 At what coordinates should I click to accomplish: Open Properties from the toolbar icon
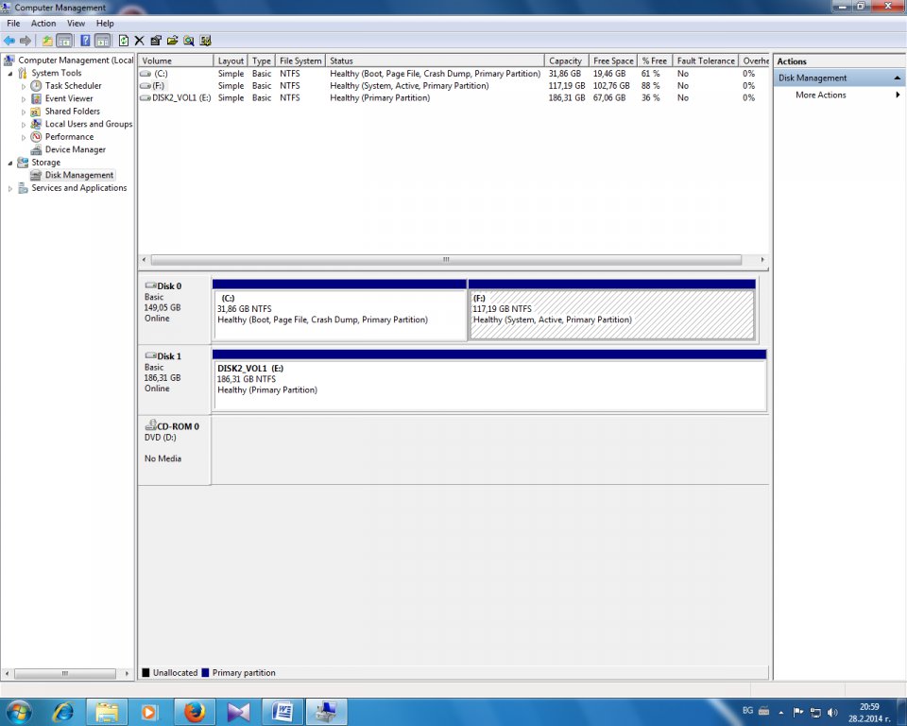pos(156,41)
